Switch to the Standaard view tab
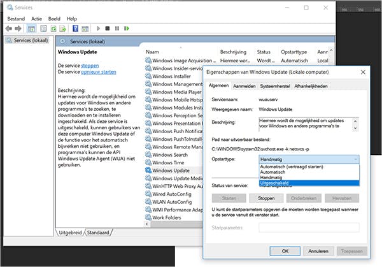The height and width of the screenshot is (267, 382). 98,233
